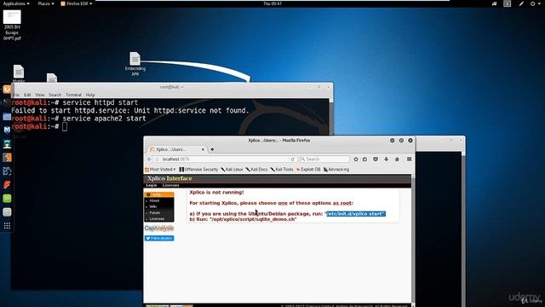The height and width of the screenshot is (307, 545).
Task: Click the Twitter Follow @xplico button
Action: (159, 238)
